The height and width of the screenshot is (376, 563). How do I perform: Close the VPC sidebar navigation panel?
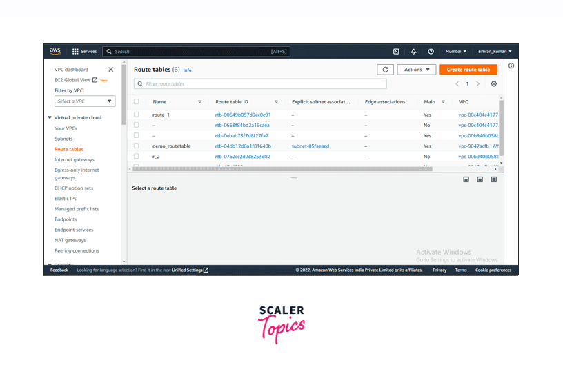[x=110, y=70]
